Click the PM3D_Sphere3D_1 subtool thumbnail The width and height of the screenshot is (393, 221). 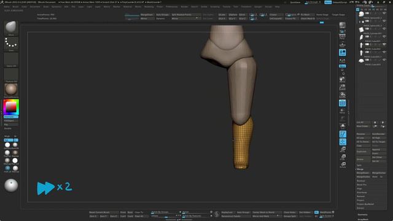coord(361,14)
